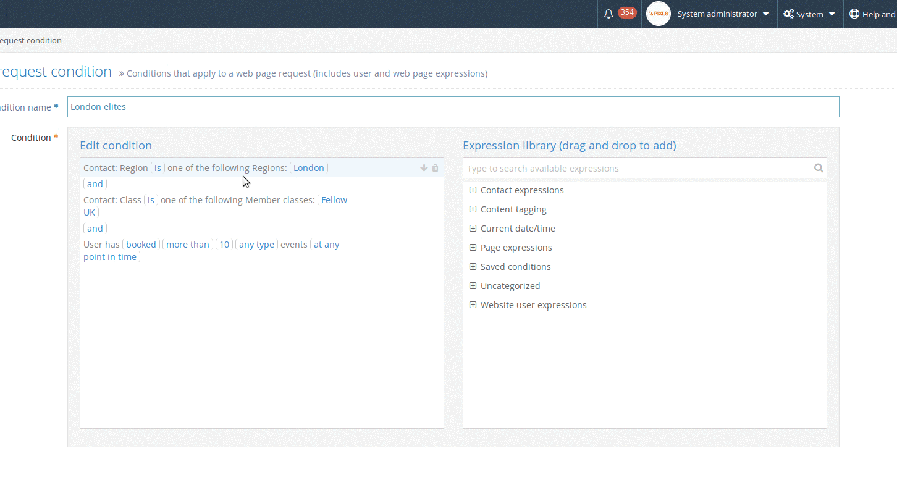
Task: Change the 'any type' events filter
Action: tap(256, 245)
